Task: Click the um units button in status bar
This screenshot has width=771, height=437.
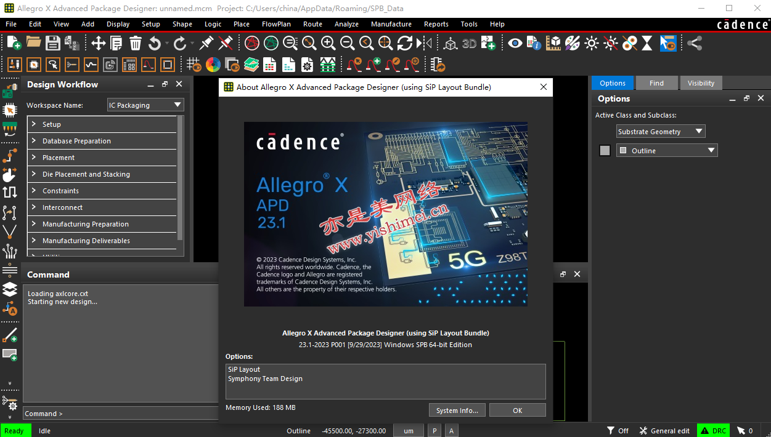Action: tap(409, 431)
